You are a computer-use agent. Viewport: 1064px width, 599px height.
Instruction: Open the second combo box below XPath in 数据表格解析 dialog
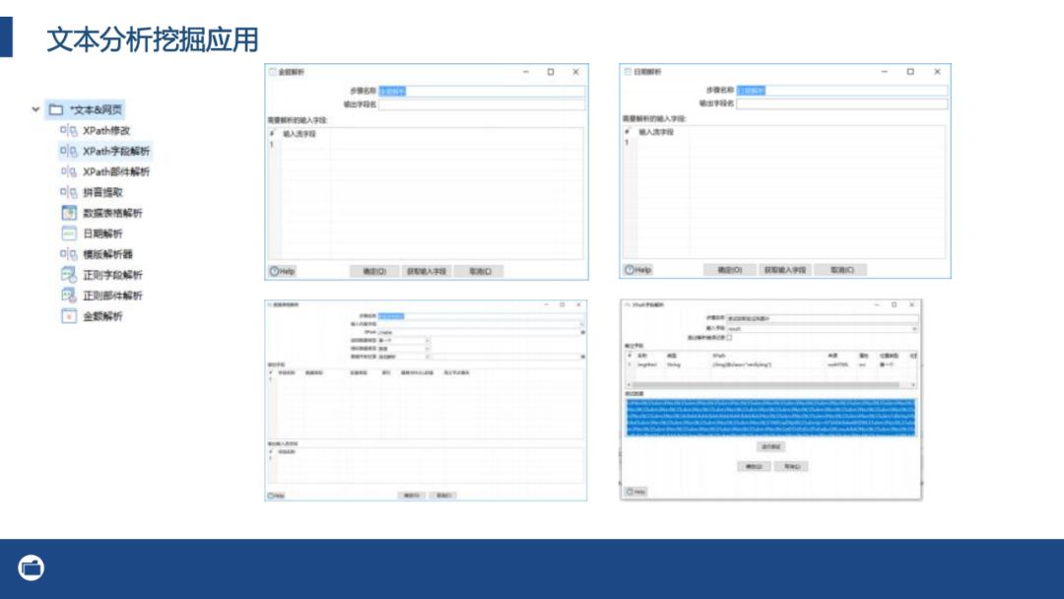(x=428, y=349)
